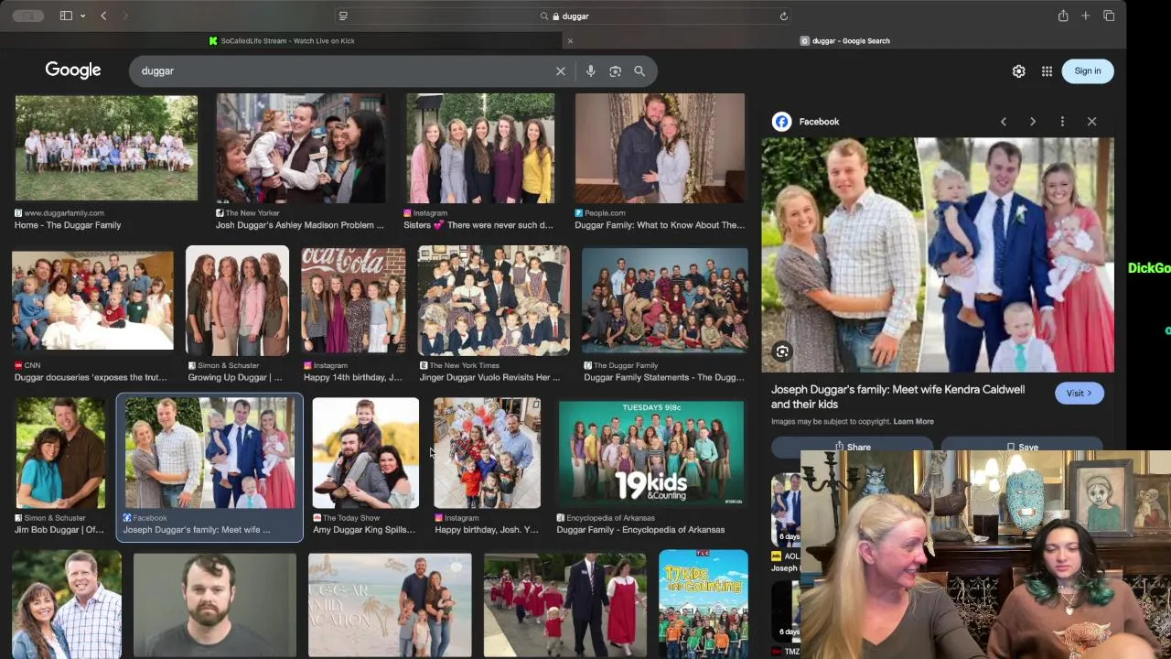Open the bottom-left couple portrait image

click(x=67, y=605)
